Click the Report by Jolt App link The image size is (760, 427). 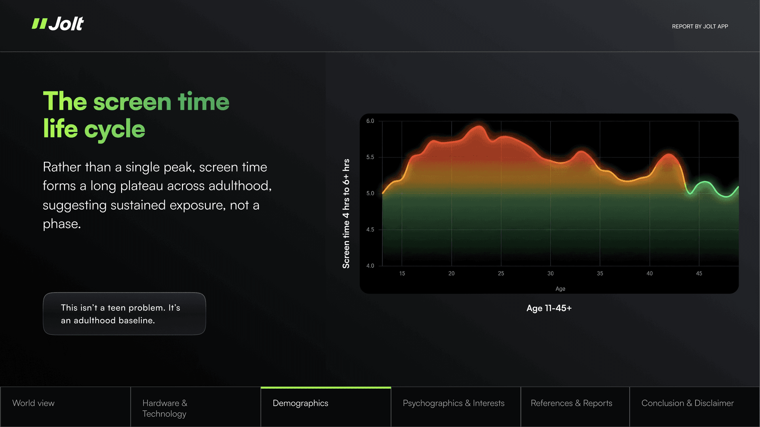click(x=700, y=26)
